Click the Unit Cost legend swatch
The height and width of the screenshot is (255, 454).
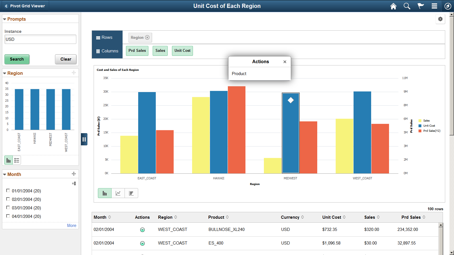point(420,126)
